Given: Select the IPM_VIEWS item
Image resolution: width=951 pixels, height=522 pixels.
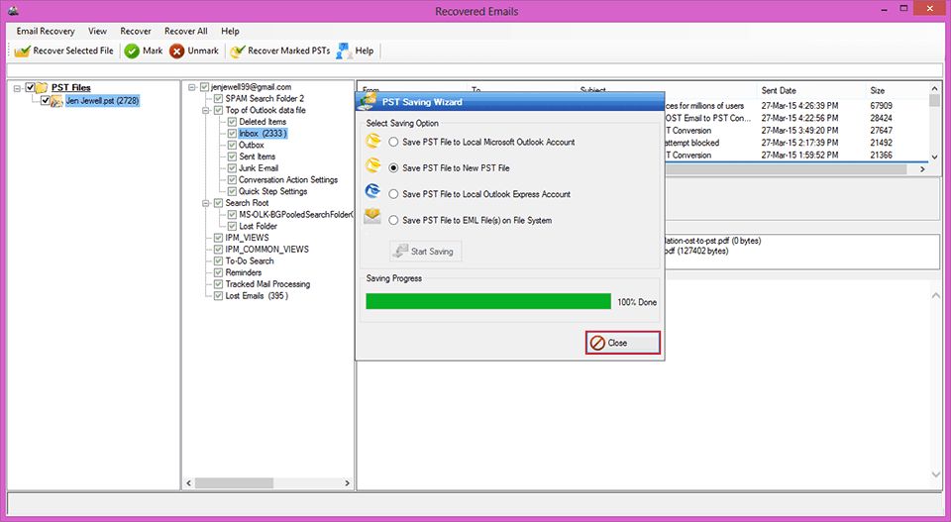Looking at the screenshot, I should [x=247, y=238].
